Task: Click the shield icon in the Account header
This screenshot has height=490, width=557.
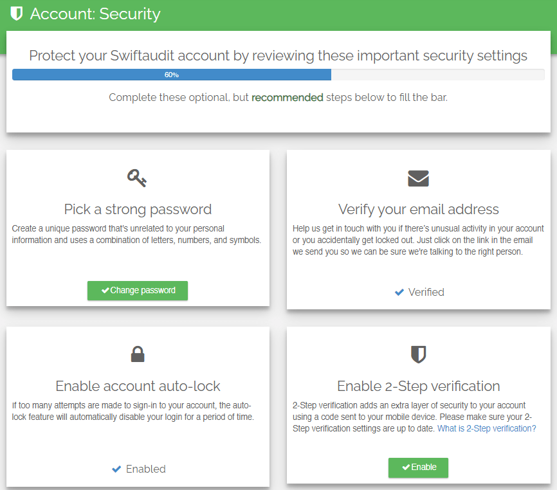Action: pyautogui.click(x=17, y=14)
